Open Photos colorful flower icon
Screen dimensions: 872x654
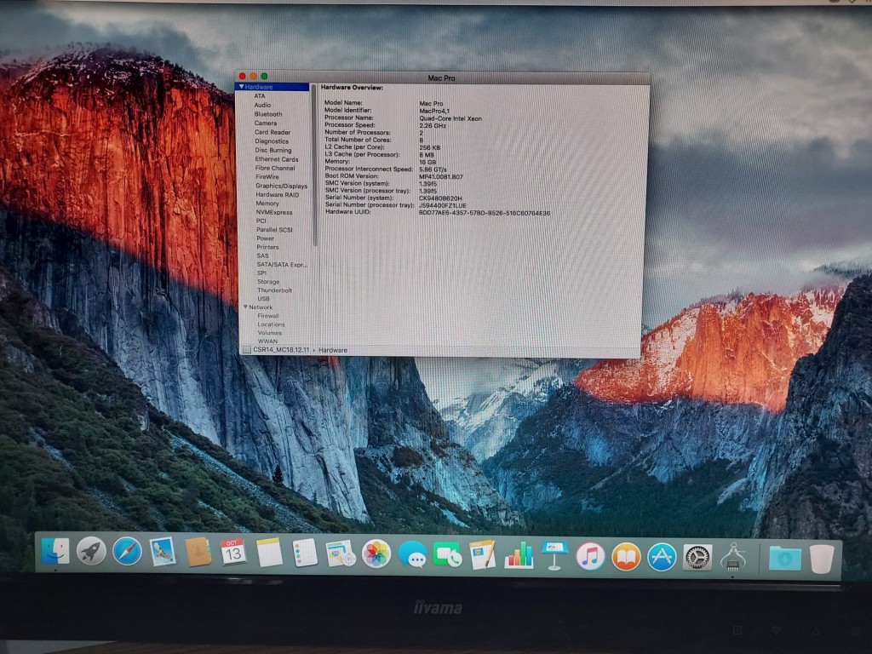376,554
